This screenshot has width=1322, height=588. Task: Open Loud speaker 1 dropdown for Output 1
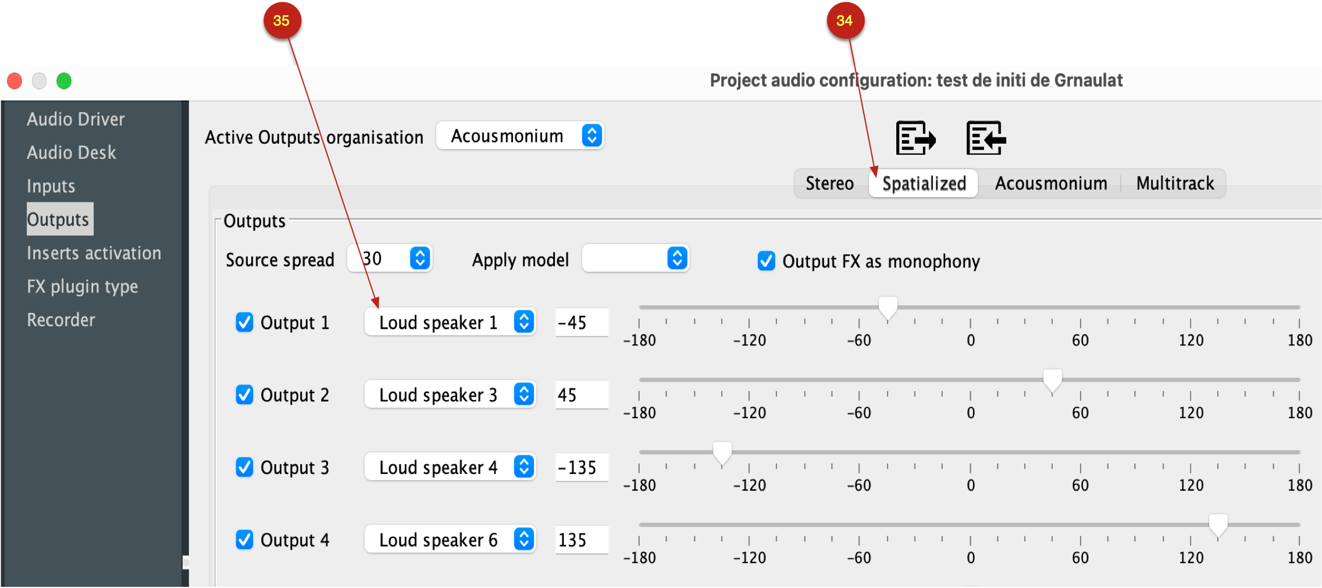[x=450, y=322]
